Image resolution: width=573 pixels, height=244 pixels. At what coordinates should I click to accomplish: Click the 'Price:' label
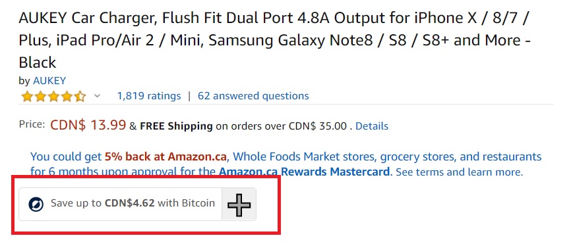pyautogui.click(x=32, y=124)
